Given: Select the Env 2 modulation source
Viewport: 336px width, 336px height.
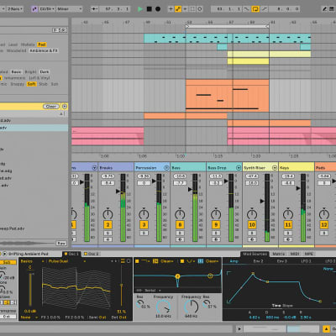Looking at the screenshot, I should pyautogui.click(x=258, y=261).
